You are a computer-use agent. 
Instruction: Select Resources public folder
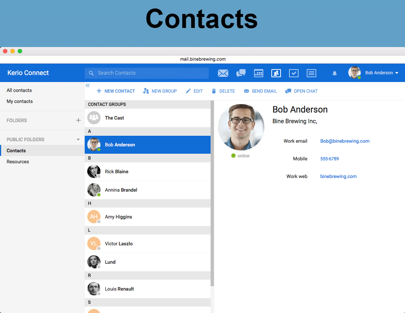tap(42, 161)
